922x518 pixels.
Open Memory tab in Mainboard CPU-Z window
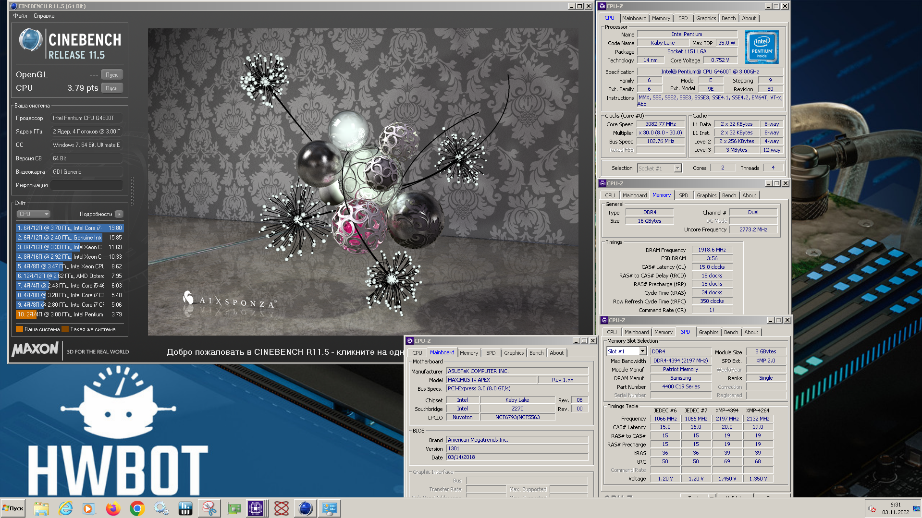pyautogui.click(x=468, y=353)
